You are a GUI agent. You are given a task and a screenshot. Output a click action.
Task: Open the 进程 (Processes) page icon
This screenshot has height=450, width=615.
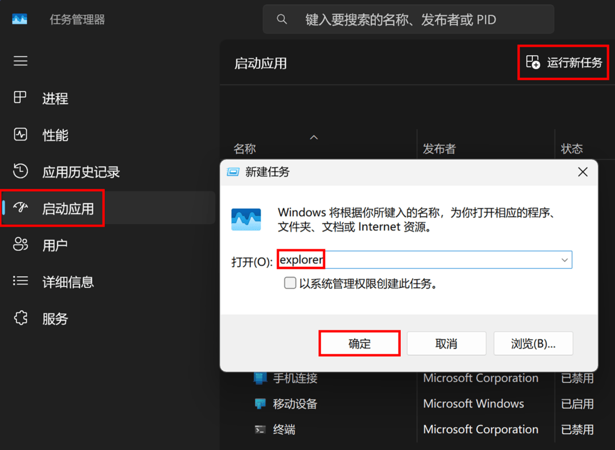(x=20, y=98)
